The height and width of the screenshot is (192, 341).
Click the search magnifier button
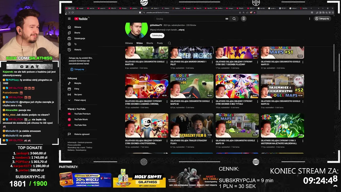point(234,19)
